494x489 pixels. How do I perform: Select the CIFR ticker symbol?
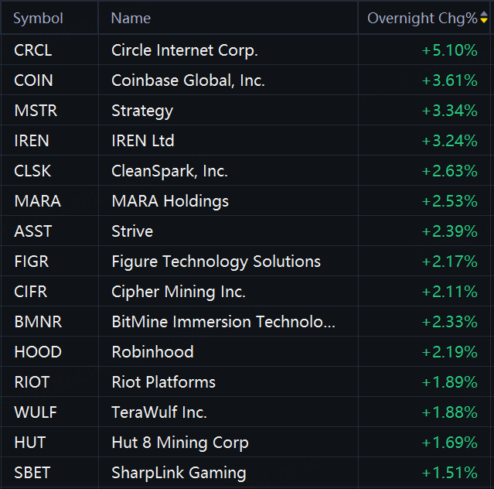click(31, 292)
